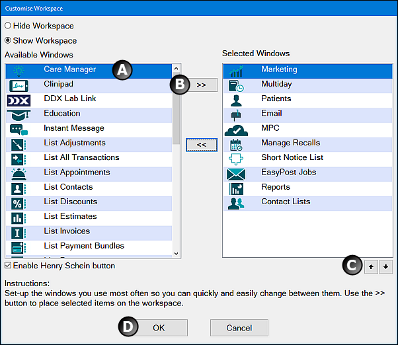Select List Appointments entry
The height and width of the screenshot is (345, 398).
coord(89,174)
